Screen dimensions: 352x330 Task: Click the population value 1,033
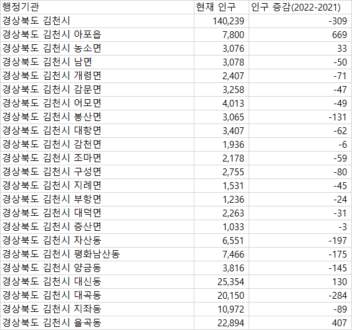tap(233, 227)
